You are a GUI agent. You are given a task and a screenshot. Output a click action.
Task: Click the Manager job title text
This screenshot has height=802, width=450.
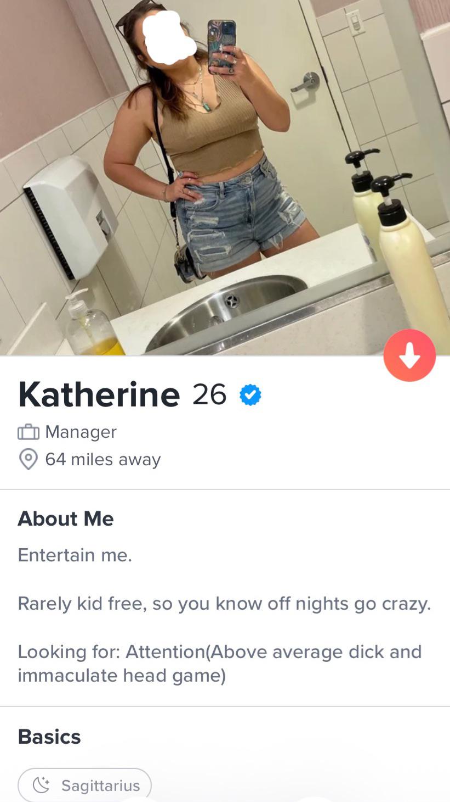click(81, 432)
